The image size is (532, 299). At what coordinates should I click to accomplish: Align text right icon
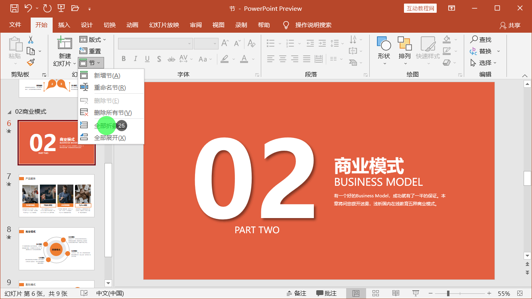tap(295, 59)
